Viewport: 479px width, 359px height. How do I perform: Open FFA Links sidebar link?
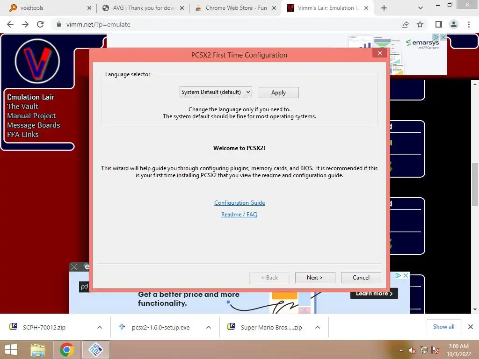tap(23, 135)
